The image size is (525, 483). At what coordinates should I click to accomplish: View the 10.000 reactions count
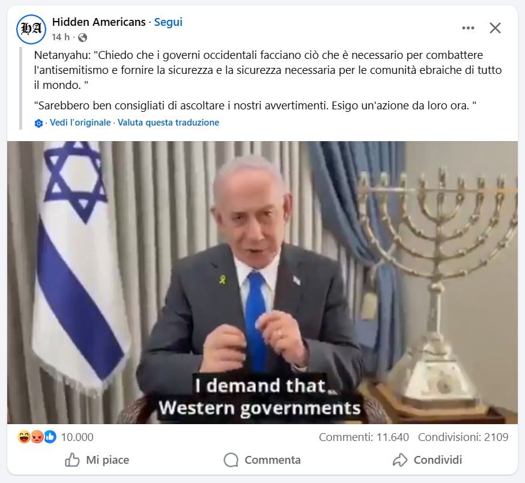(77, 437)
